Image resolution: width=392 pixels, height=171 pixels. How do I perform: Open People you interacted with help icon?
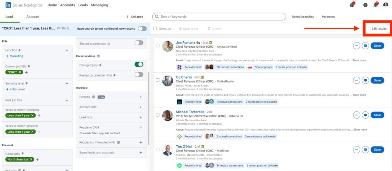[x=119, y=142]
